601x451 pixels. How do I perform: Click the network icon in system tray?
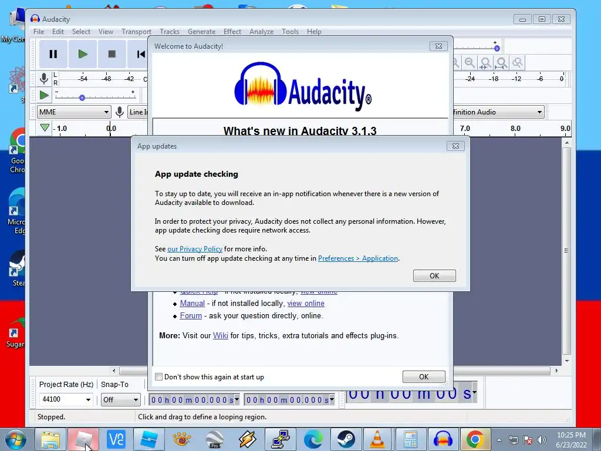[x=514, y=440]
